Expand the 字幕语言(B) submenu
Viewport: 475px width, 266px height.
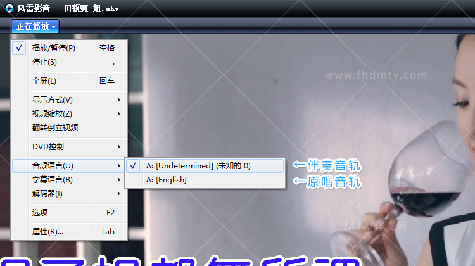click(69, 180)
